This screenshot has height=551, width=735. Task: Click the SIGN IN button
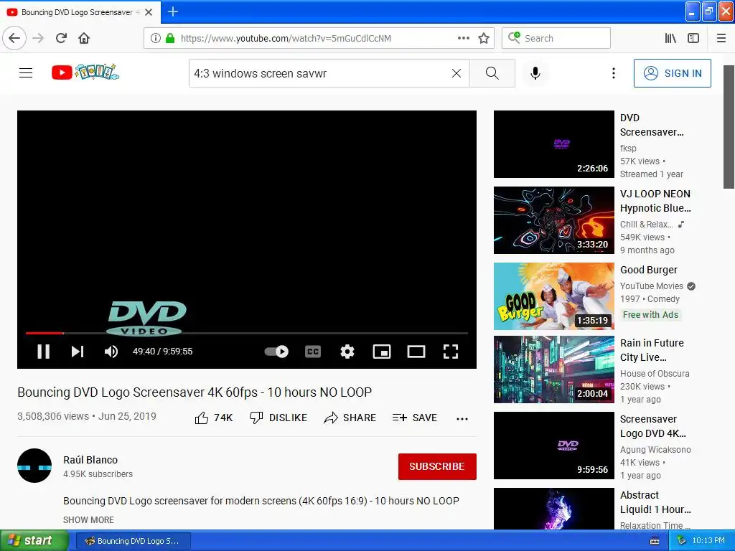[x=672, y=73]
